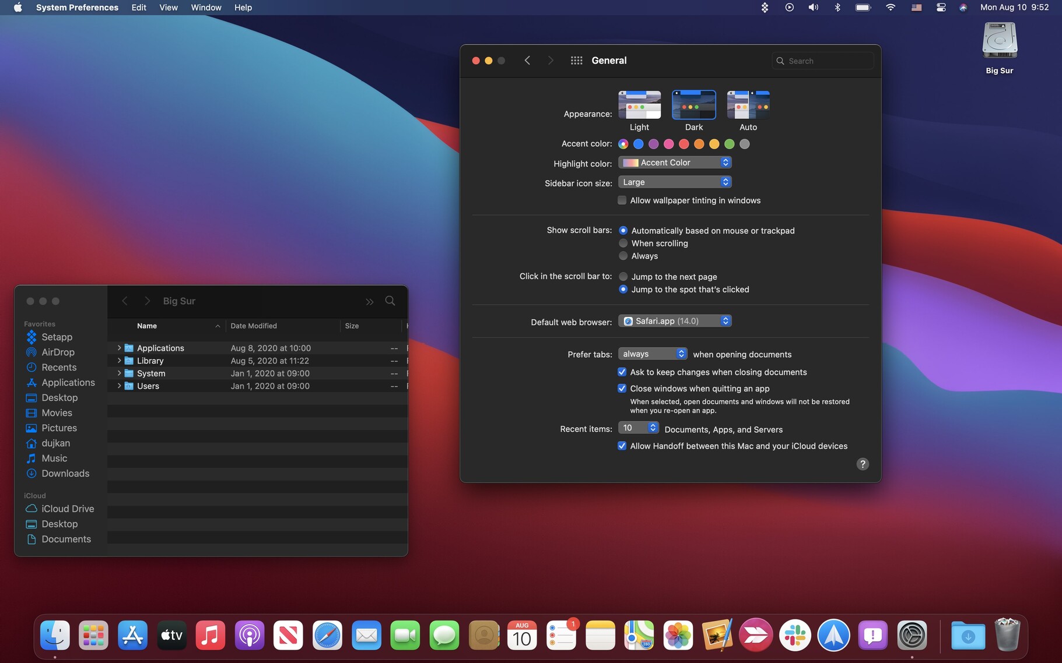This screenshot has height=663, width=1062.
Task: Click the Wi-Fi icon in menu bar
Action: tap(890, 8)
